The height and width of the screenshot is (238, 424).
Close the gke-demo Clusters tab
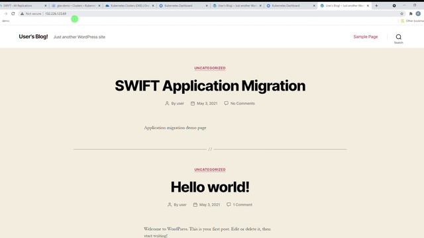click(99, 6)
